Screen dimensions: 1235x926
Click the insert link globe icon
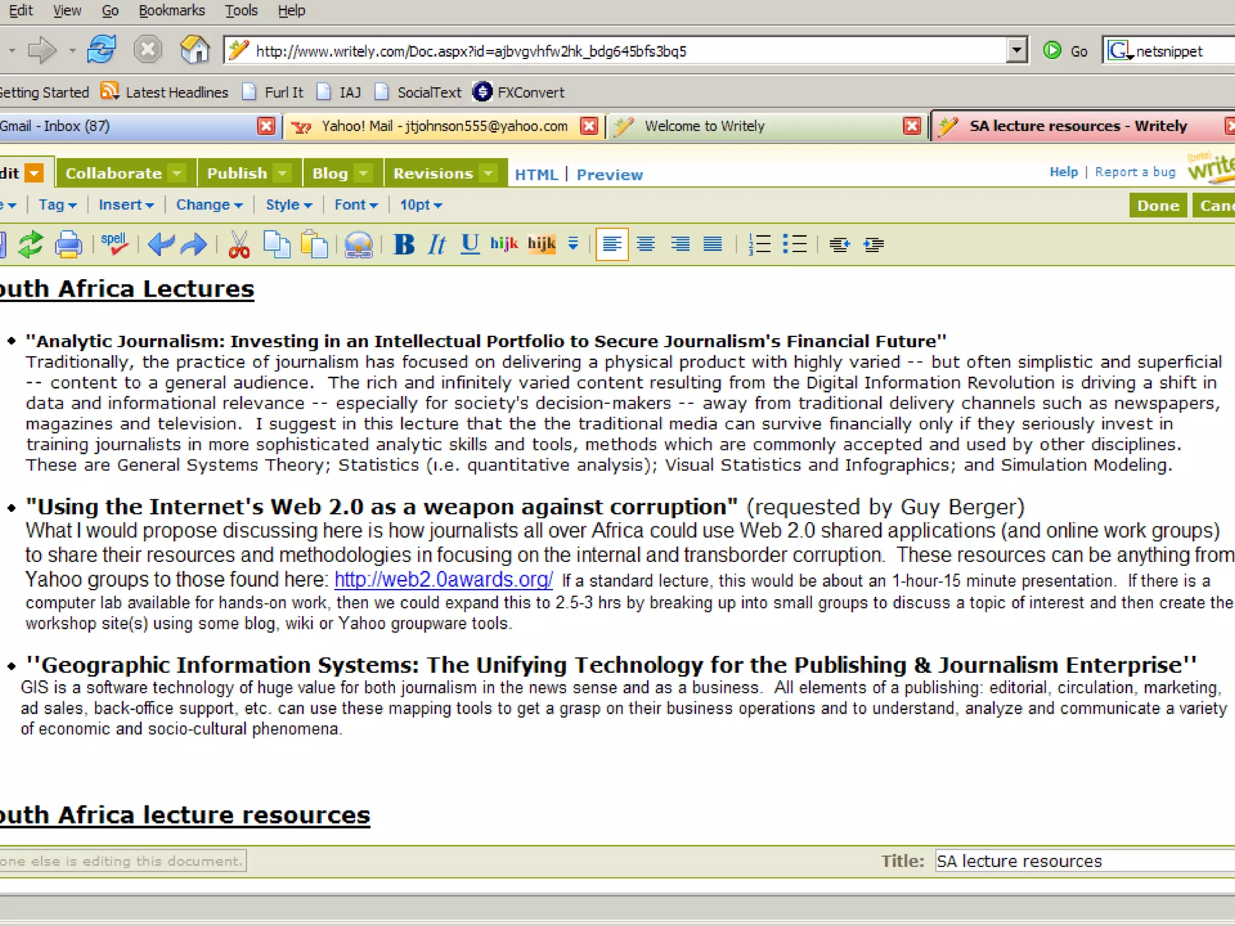(x=358, y=244)
